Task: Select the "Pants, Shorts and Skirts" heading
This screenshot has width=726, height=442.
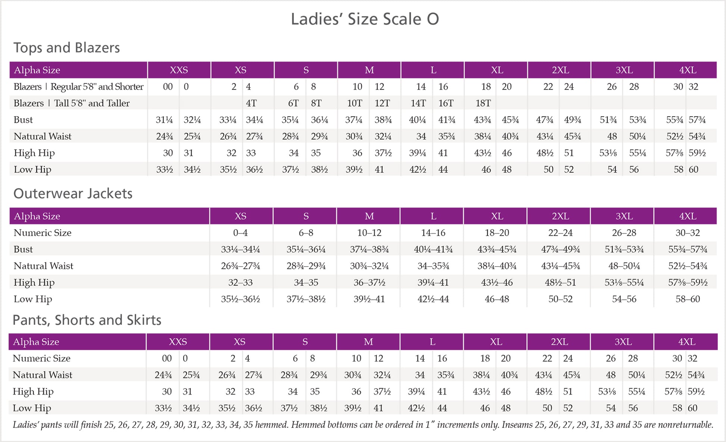Action: click(87, 320)
